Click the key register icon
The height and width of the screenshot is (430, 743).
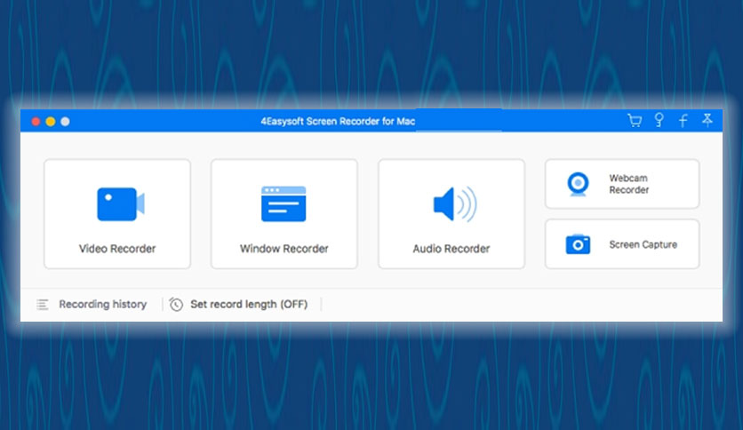pos(659,120)
